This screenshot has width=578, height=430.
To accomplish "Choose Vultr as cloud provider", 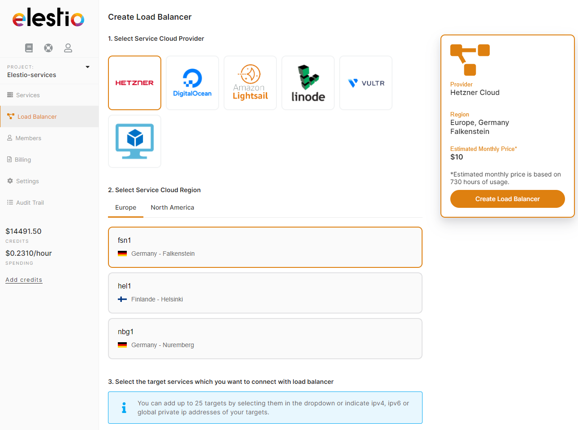I will 366,83.
